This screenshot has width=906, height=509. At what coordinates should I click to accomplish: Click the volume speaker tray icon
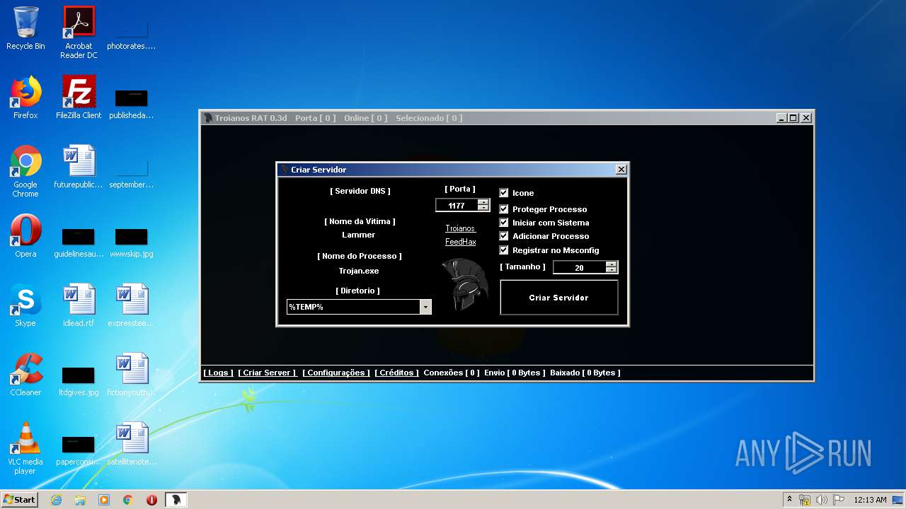(822, 500)
